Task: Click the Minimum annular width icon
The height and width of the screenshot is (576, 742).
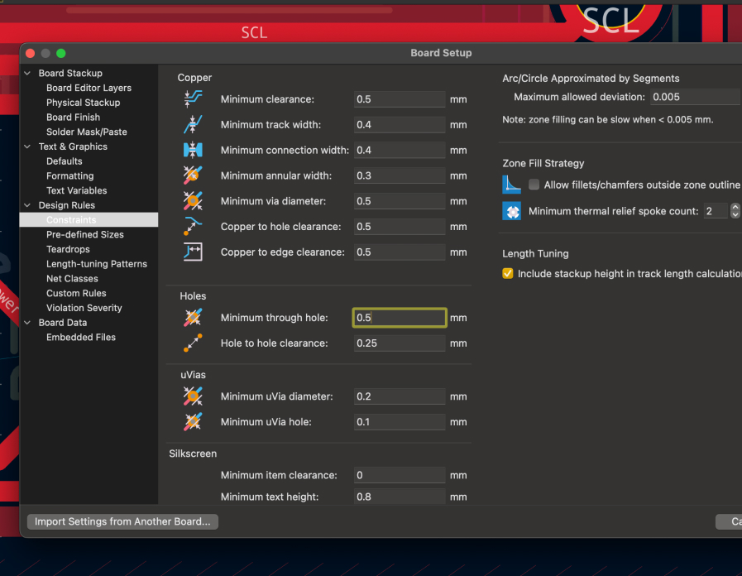Action: click(192, 175)
